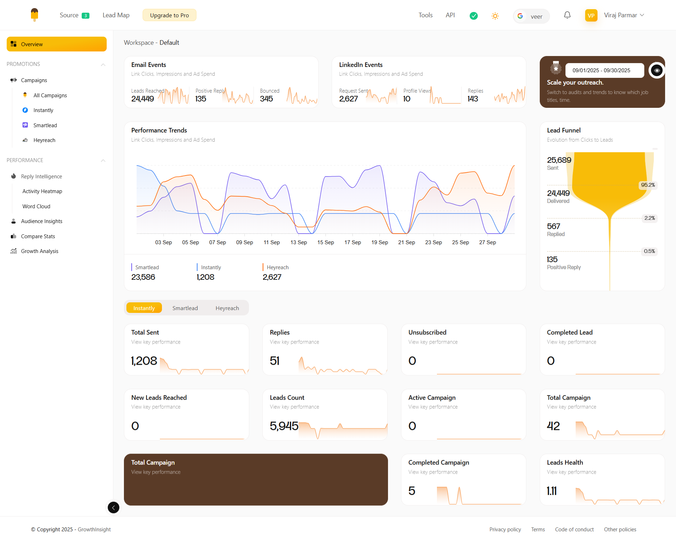Switch to the Heyreach tab
676x543 pixels.
pyautogui.click(x=227, y=308)
